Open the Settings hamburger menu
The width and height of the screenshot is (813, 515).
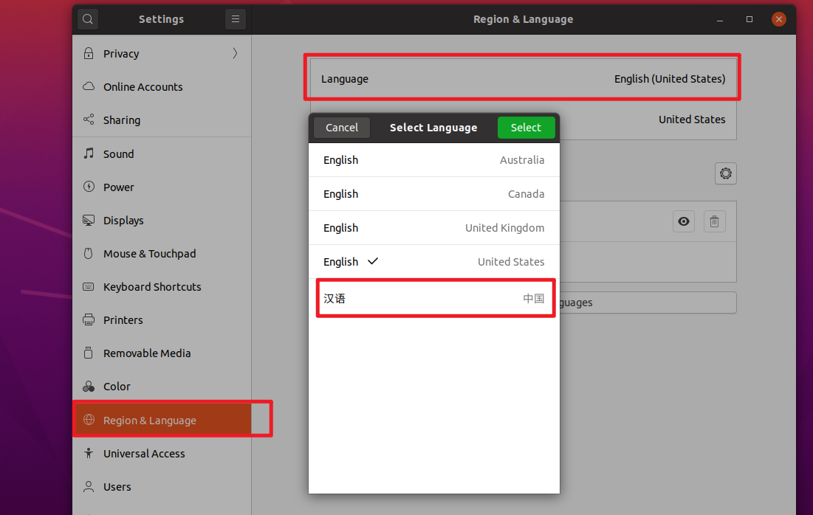235,19
